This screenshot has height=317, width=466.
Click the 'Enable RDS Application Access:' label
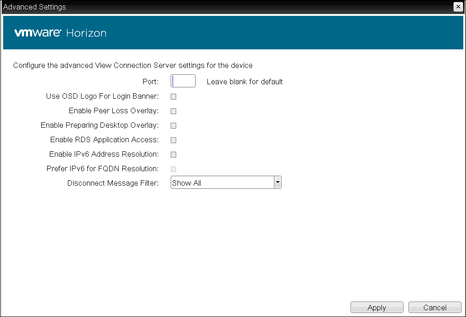tap(104, 139)
